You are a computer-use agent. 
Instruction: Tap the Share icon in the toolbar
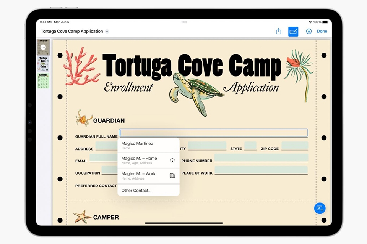278,31
